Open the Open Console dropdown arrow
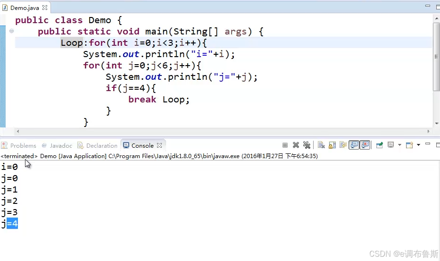Screen dimensions: 440x261 pos(418,145)
